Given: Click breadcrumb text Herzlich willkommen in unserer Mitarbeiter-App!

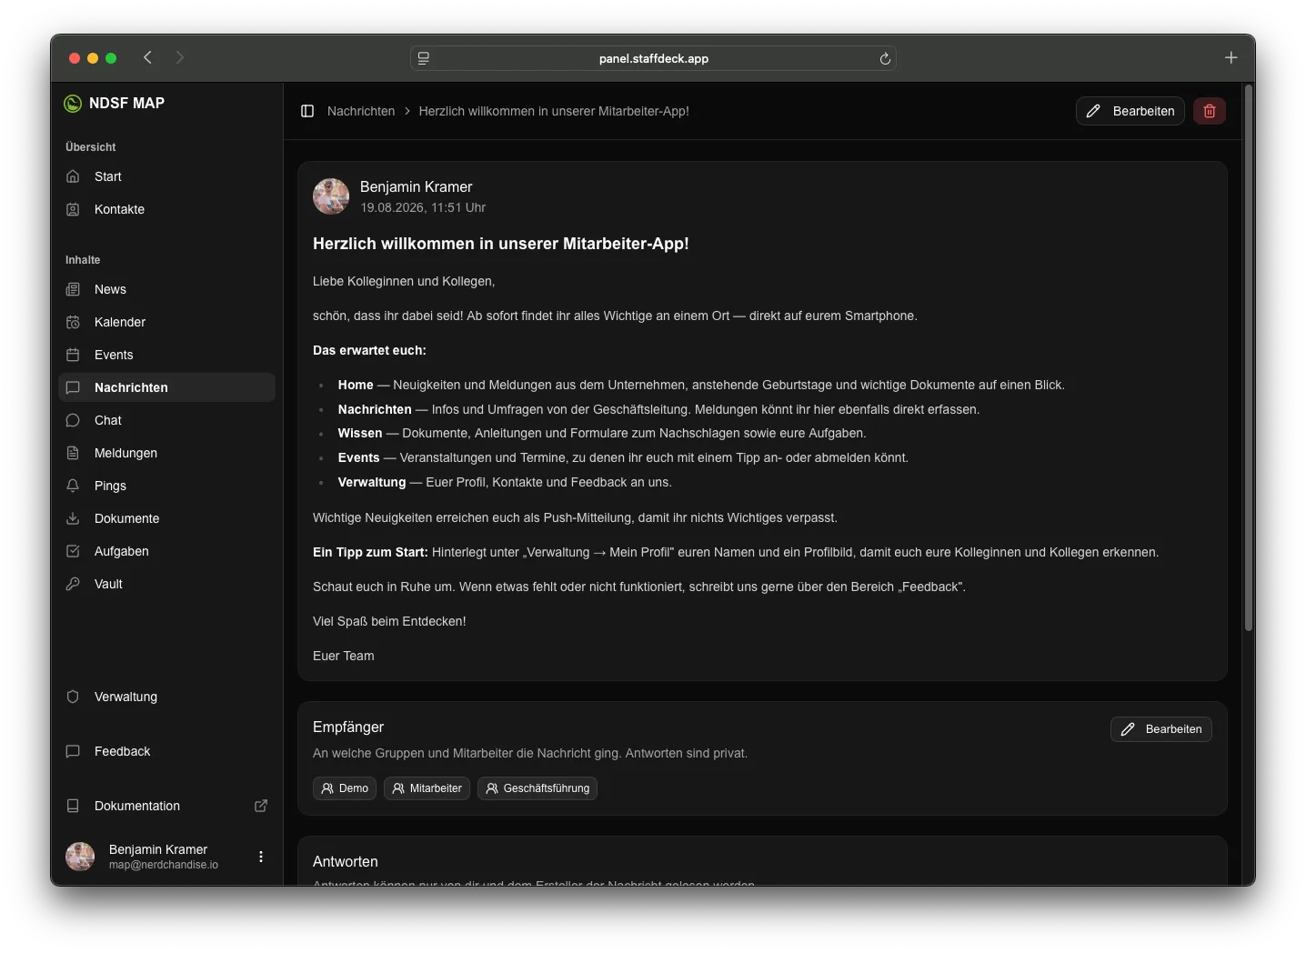Looking at the screenshot, I should click(554, 111).
